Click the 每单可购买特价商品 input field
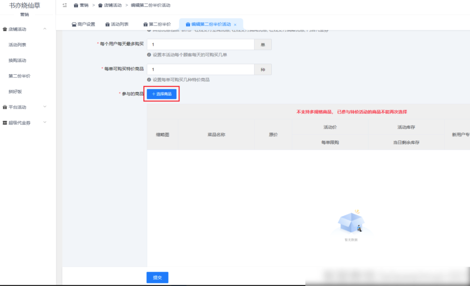Screen dimensions: 470x286 pos(200,69)
